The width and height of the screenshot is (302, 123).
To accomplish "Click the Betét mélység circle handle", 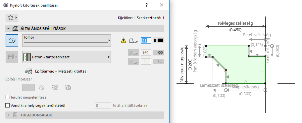I will click(272, 46).
